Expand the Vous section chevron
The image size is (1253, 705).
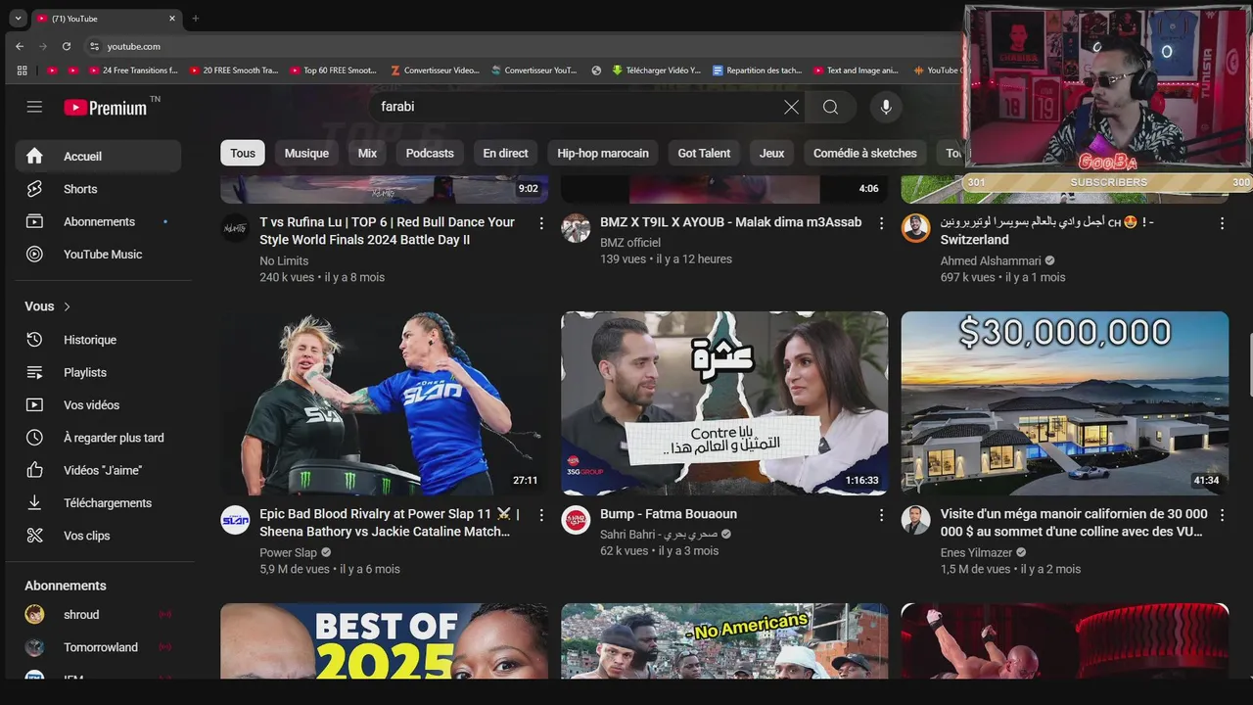click(x=67, y=306)
